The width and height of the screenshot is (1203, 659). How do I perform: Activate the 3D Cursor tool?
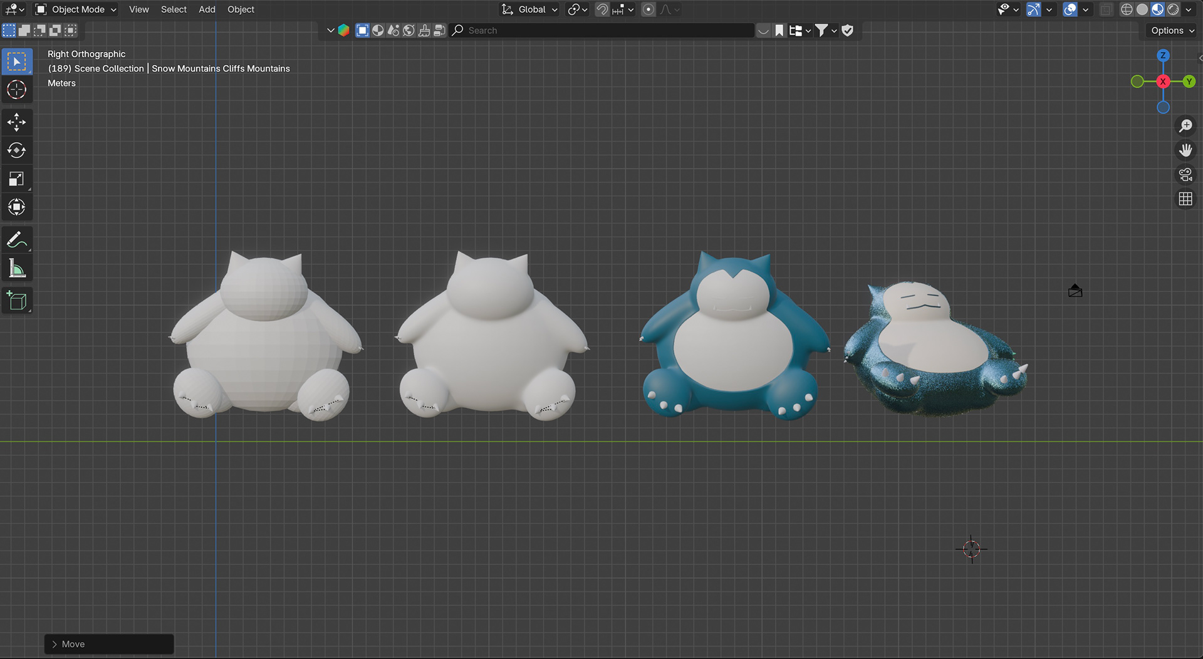(17, 90)
